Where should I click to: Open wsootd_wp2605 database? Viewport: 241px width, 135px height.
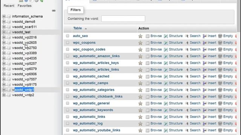coord(24,42)
